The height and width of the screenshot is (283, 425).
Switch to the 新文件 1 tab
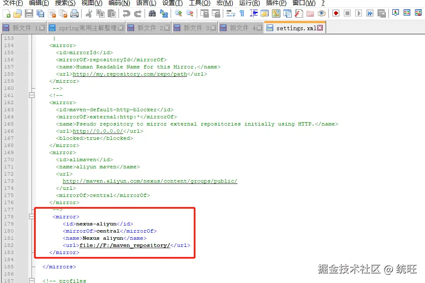pyautogui.click(x=23, y=28)
